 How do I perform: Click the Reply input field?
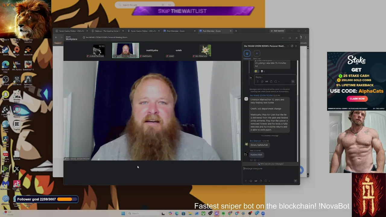[x=274, y=77]
